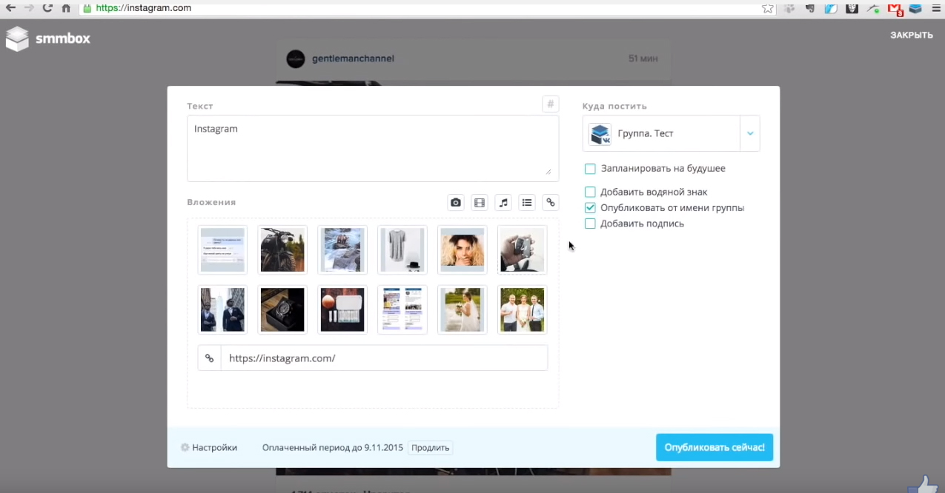Click the smmbox logo in the header
Image resolution: width=945 pixels, height=493 pixels.
(x=48, y=38)
